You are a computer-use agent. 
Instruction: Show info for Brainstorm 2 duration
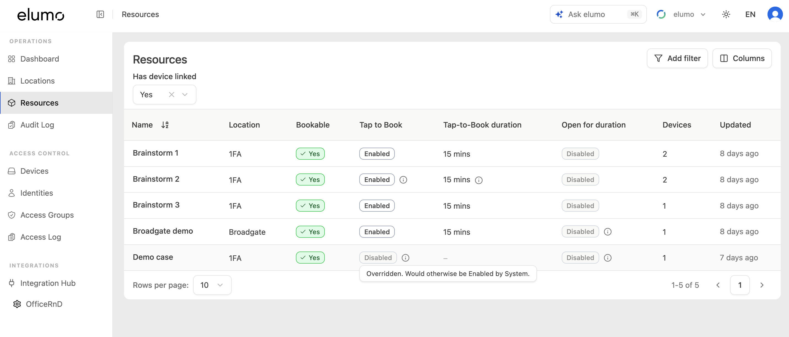(479, 180)
